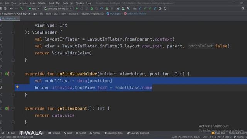Collapse the getItemCount function fold marker
The width and height of the screenshot is (247, 139).
[x=13, y=108]
